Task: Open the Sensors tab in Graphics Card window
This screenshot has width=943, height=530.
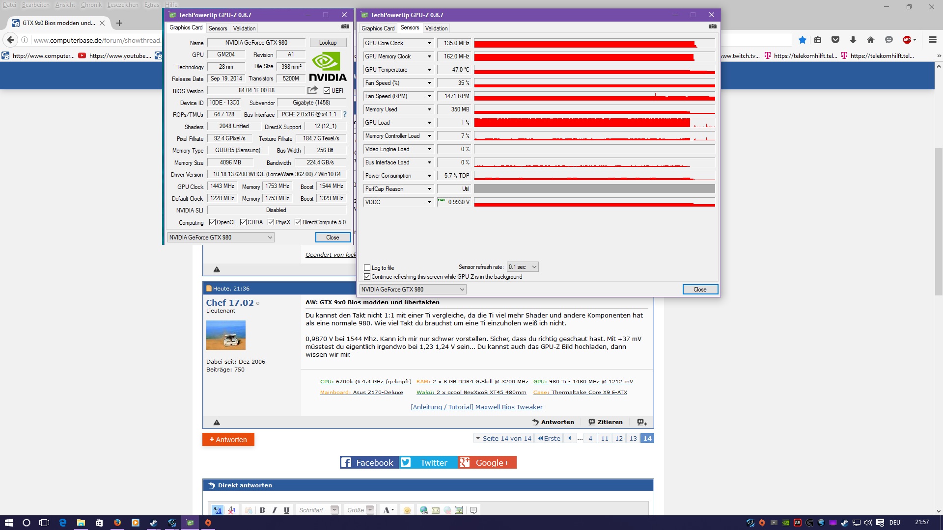Action: pos(218,28)
